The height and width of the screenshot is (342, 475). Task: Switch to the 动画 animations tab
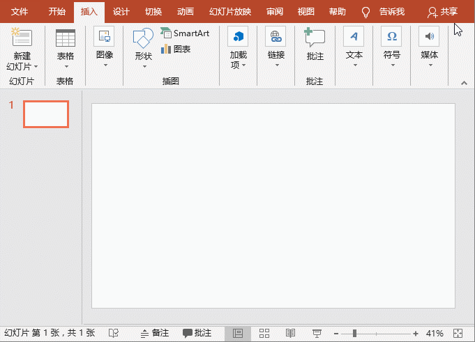[x=185, y=12]
